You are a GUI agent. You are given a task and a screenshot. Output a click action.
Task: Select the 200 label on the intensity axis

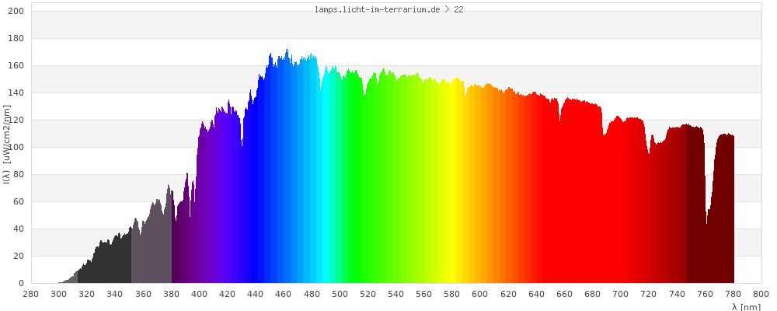[x=17, y=11]
